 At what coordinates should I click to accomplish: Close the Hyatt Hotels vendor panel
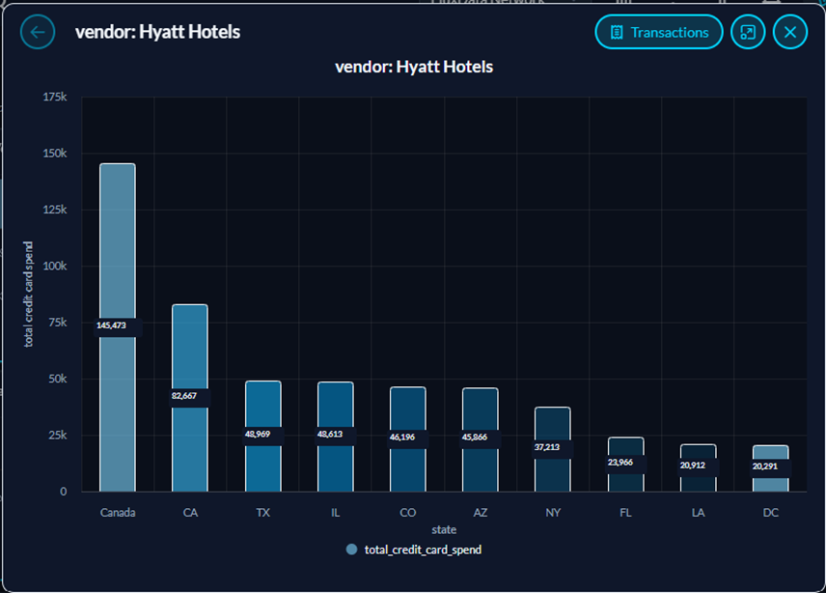[x=789, y=32]
